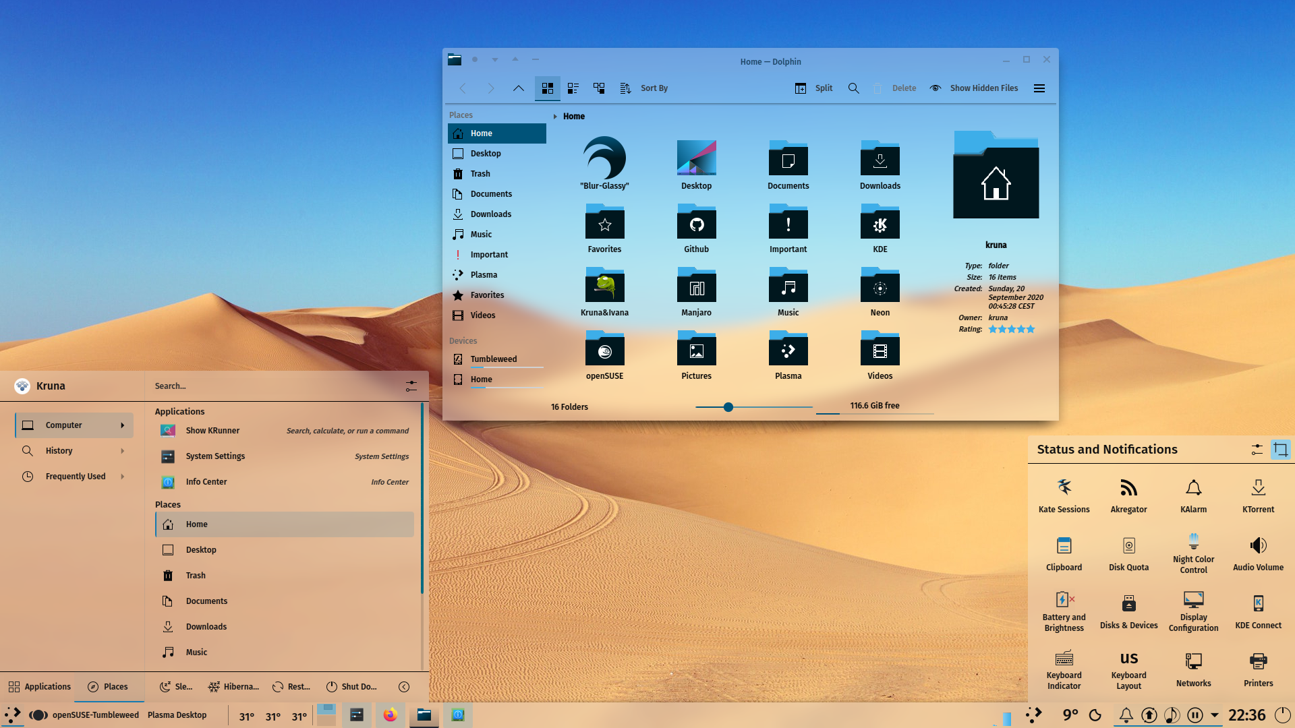Toggle Show Hidden Files in Dolphin

[974, 88]
